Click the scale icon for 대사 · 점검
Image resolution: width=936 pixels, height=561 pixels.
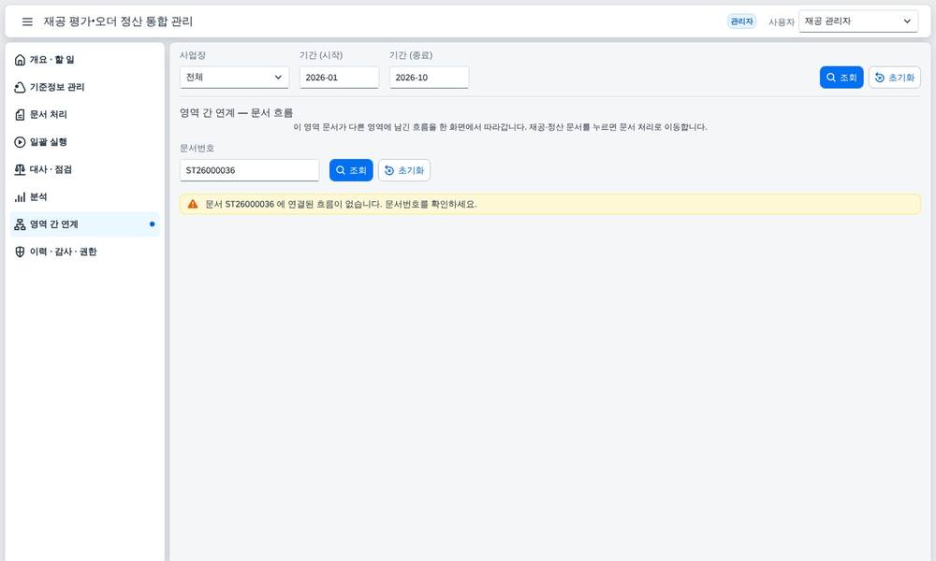point(20,169)
